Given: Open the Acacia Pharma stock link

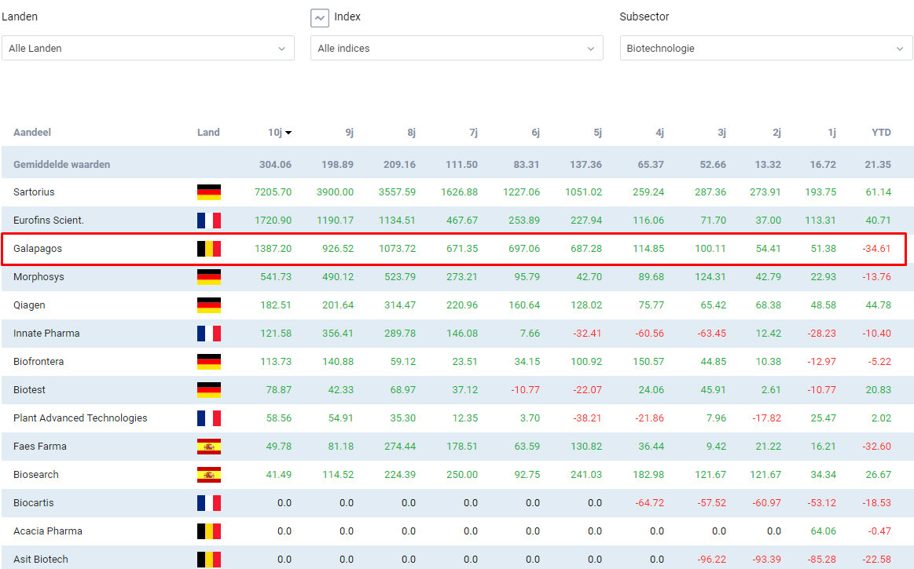Looking at the screenshot, I should 48,531.
